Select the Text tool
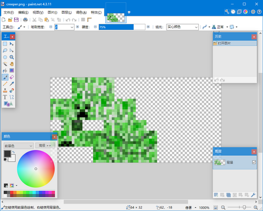The height and width of the screenshot is (211, 263). (5, 97)
